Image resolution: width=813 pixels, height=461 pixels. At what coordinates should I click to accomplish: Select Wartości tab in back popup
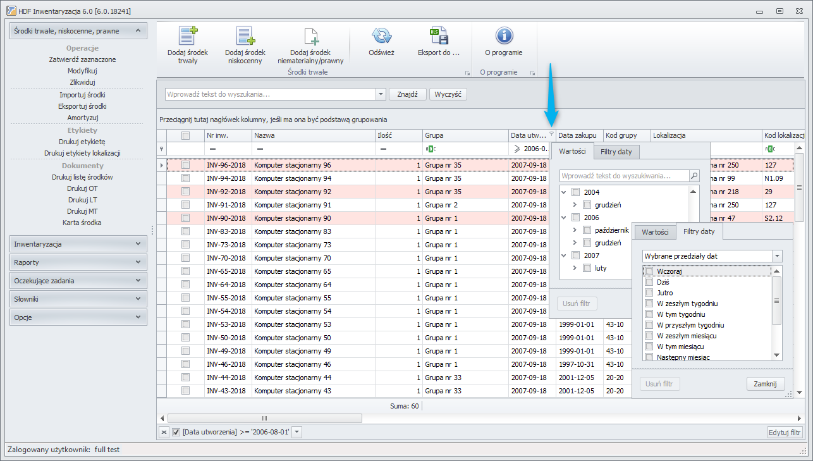[x=572, y=151]
